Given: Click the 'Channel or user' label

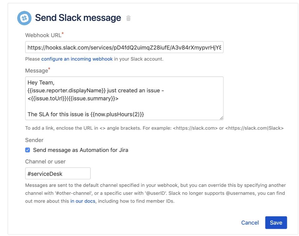Looking at the screenshot, I should pos(46,162).
